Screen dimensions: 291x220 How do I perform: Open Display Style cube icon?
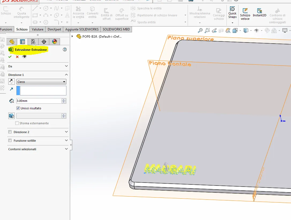(246, 30)
